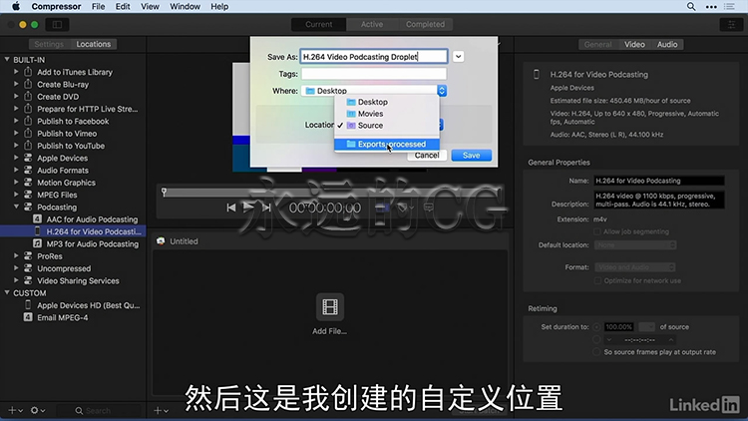
Task: Click the Video Sharing Services icon
Action: click(28, 280)
